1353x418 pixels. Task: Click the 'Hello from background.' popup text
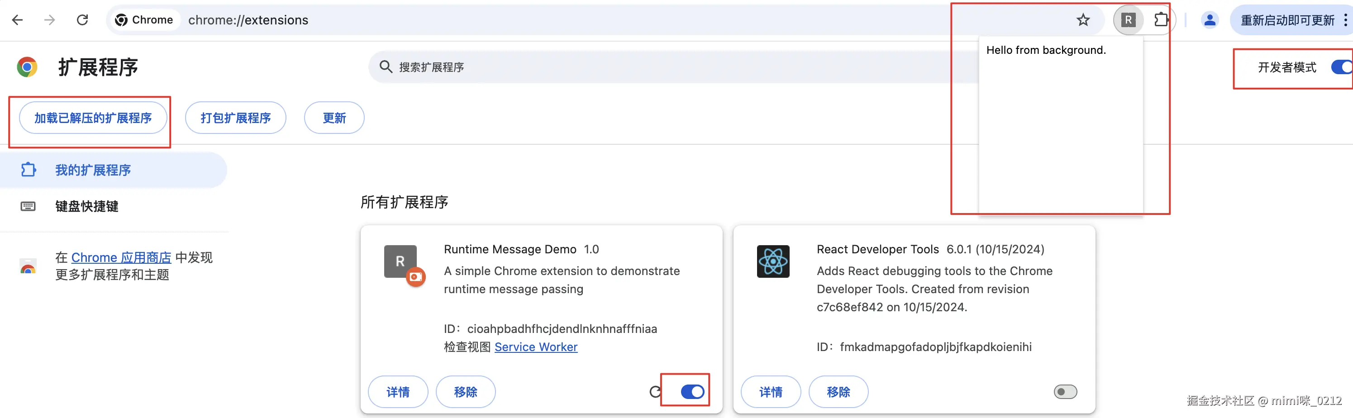coord(1046,50)
